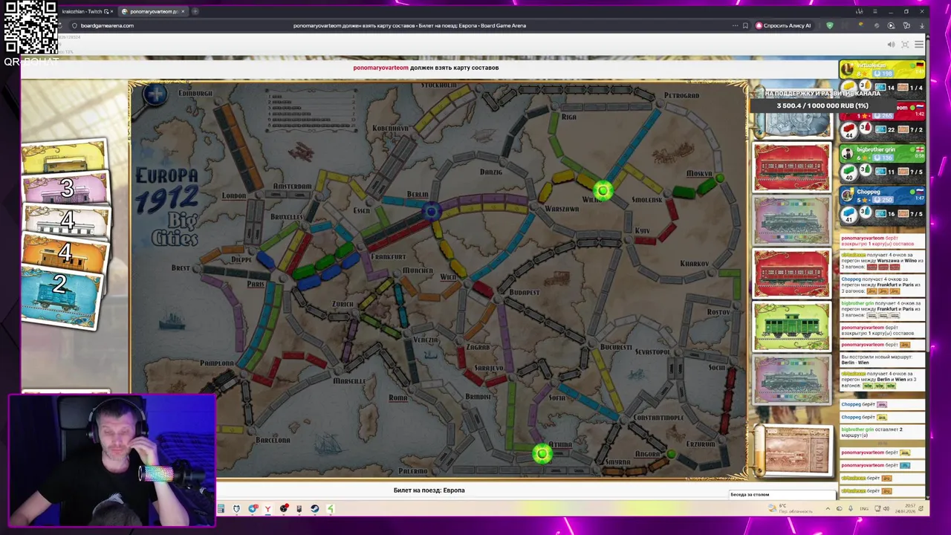Screen dimensions: 951x535
Task: Click the yellow player's avatar
Action: pyautogui.click(x=848, y=69)
